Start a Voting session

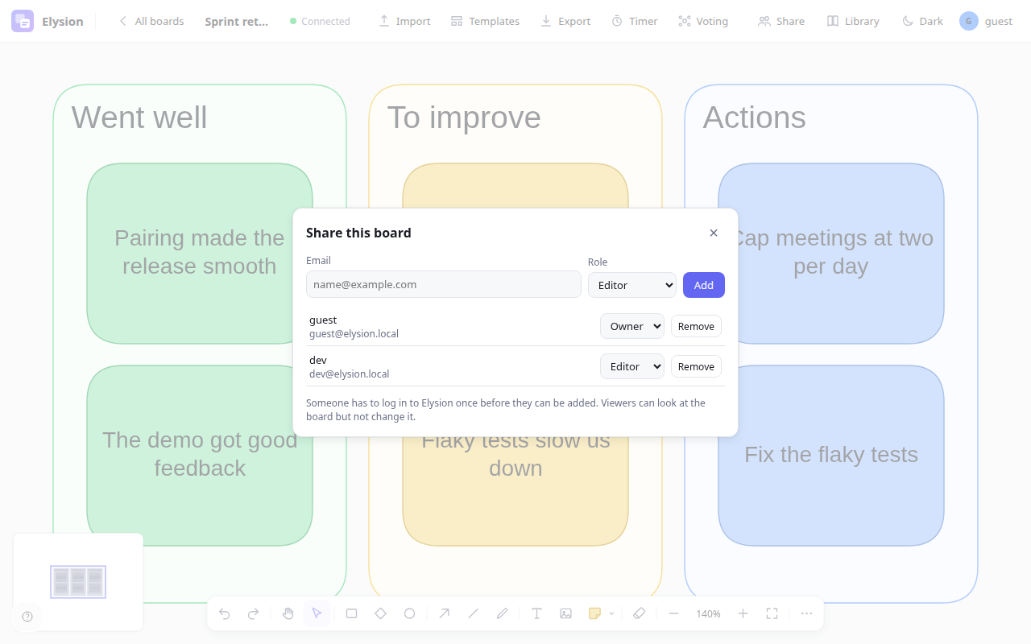(703, 21)
